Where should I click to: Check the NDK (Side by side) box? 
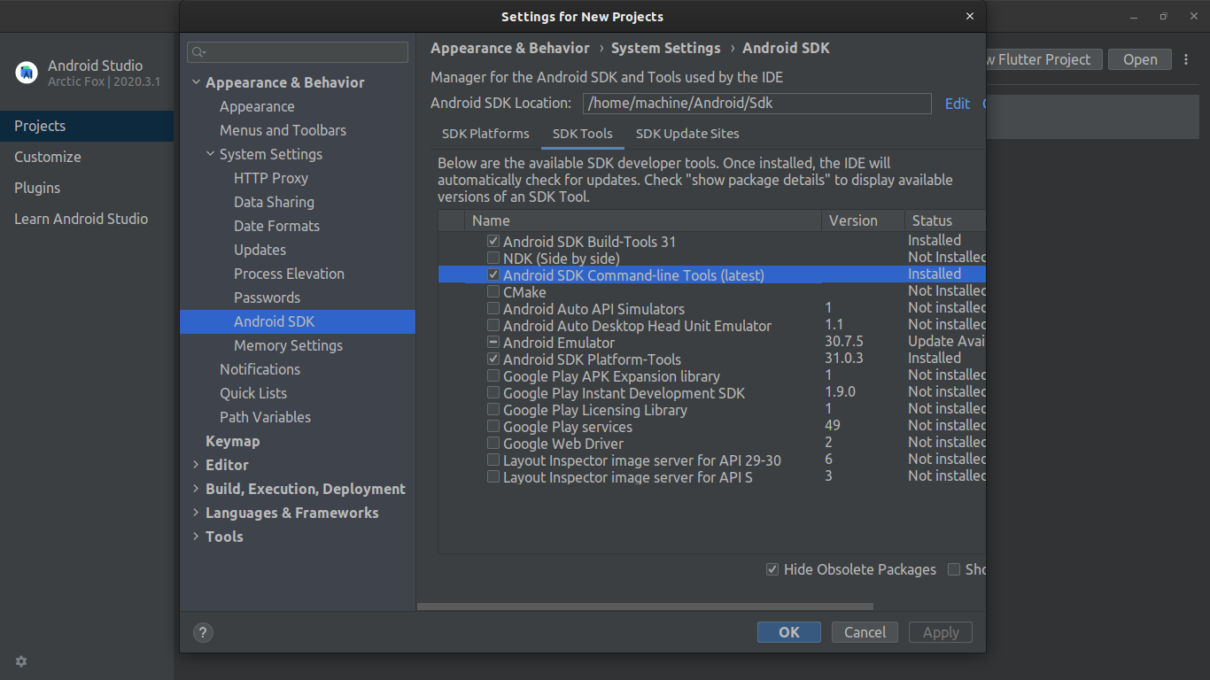click(493, 258)
